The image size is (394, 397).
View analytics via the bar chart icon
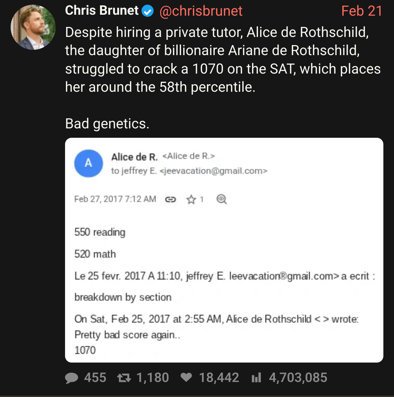pos(256,378)
